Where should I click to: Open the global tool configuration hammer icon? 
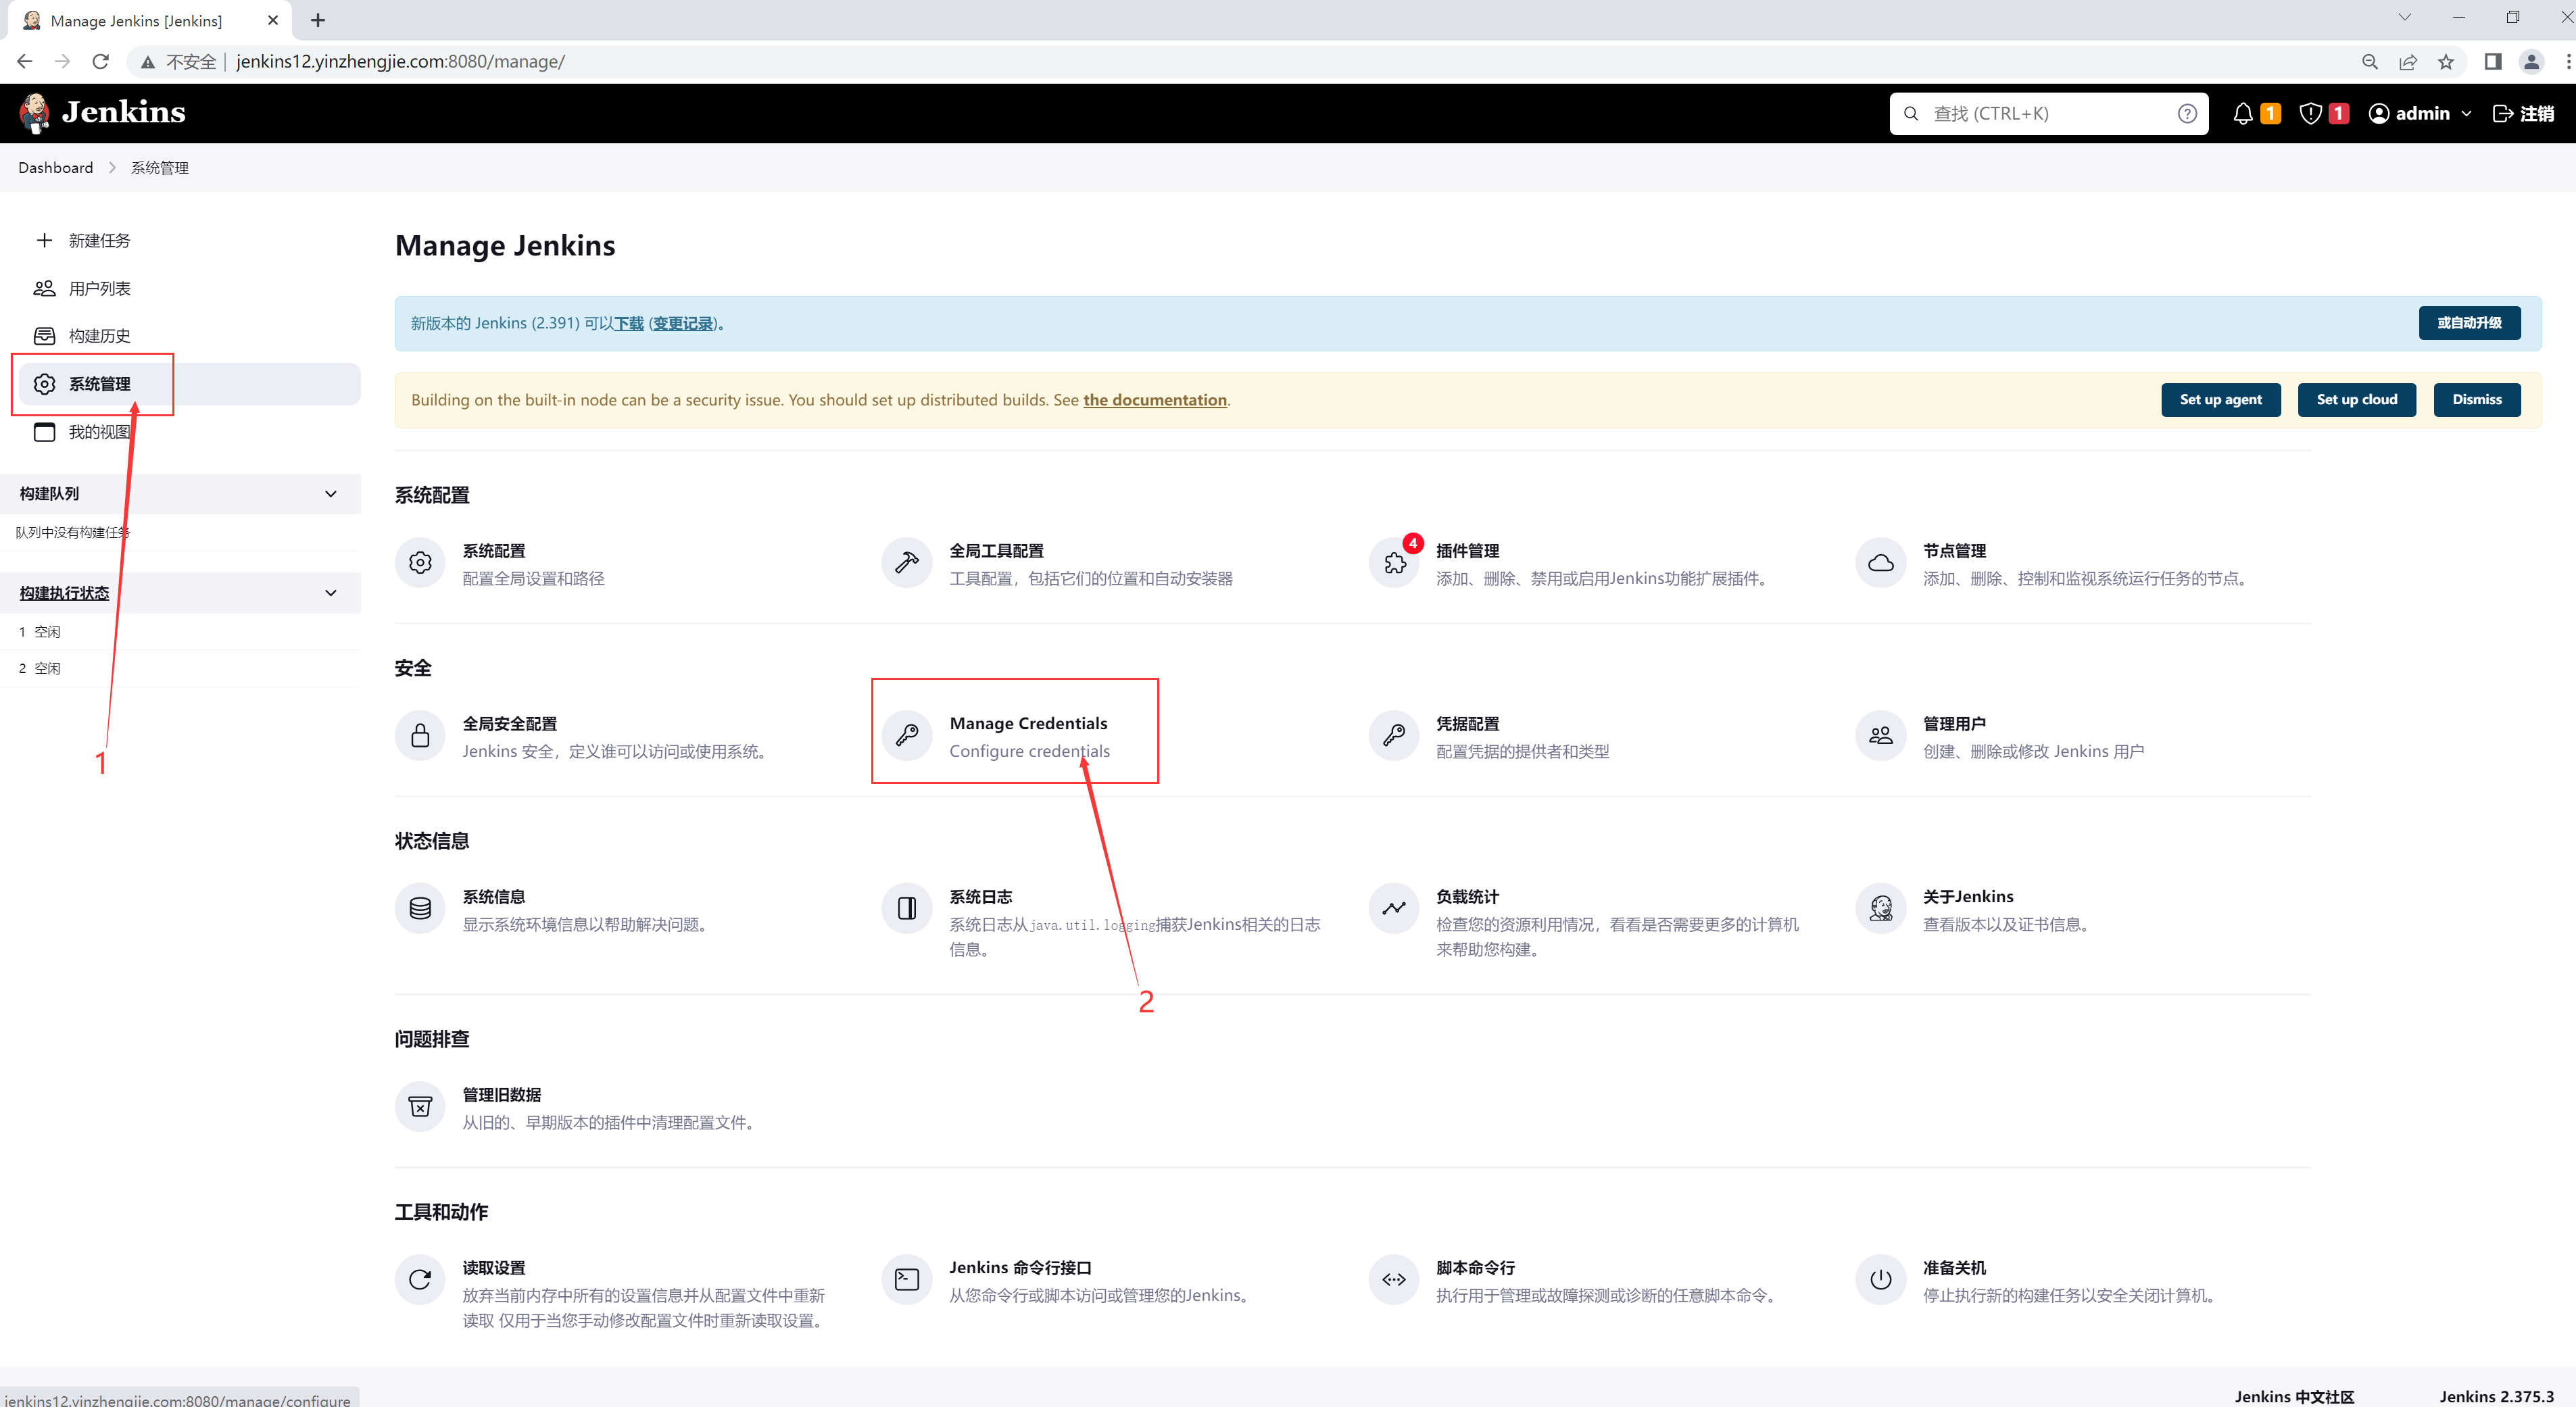tap(907, 564)
